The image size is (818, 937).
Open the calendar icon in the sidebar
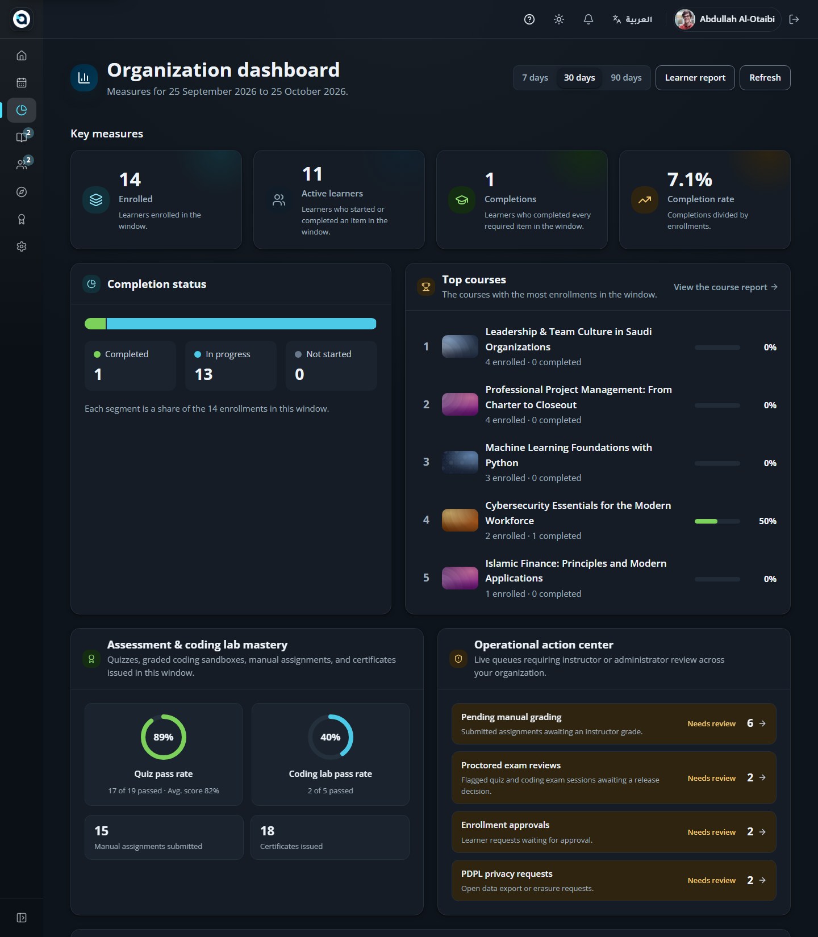(x=22, y=83)
